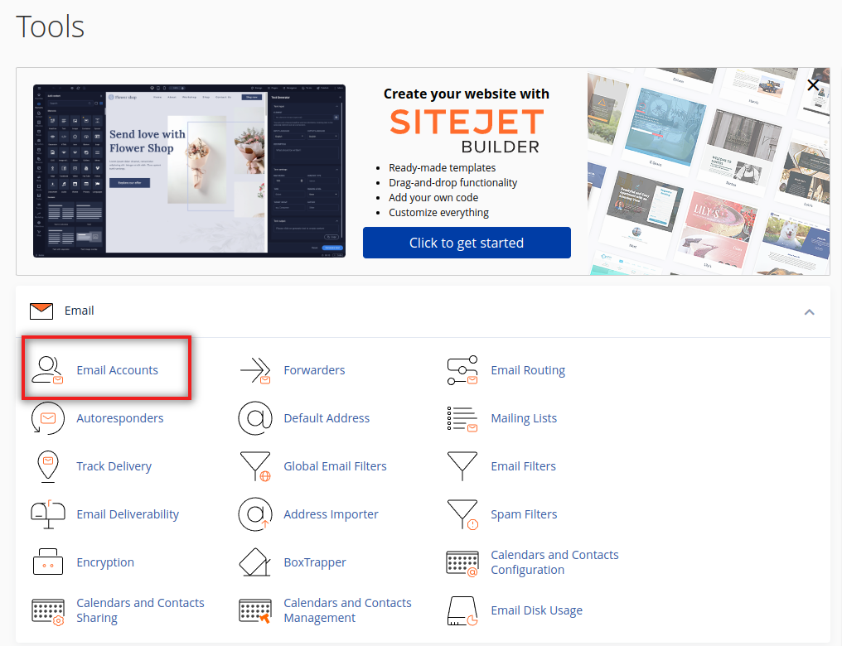The width and height of the screenshot is (842, 646).
Task: Open the Email Disk Usage icon
Action: (x=462, y=610)
